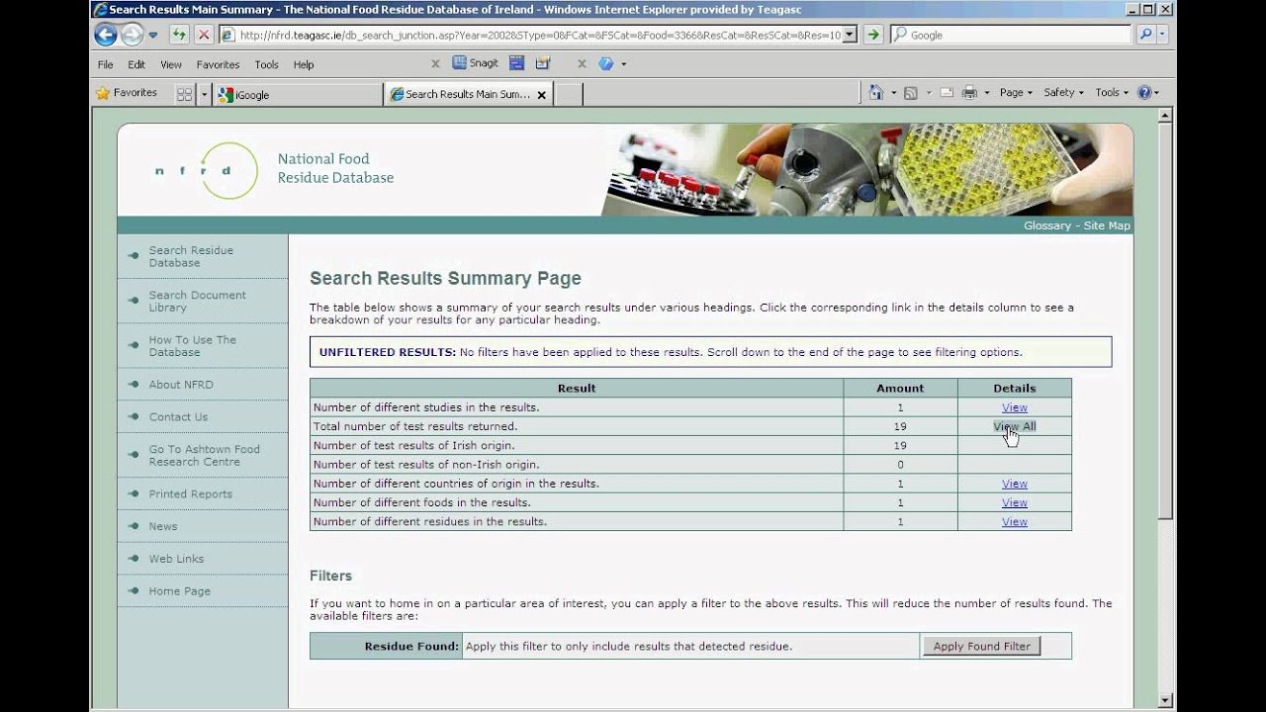1266x712 pixels.
Task: View different foods in results details
Action: 1014,502
